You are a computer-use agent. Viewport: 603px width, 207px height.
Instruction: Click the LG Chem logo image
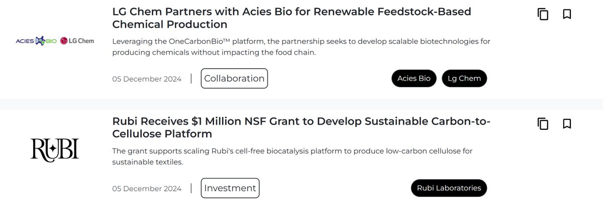[77, 41]
